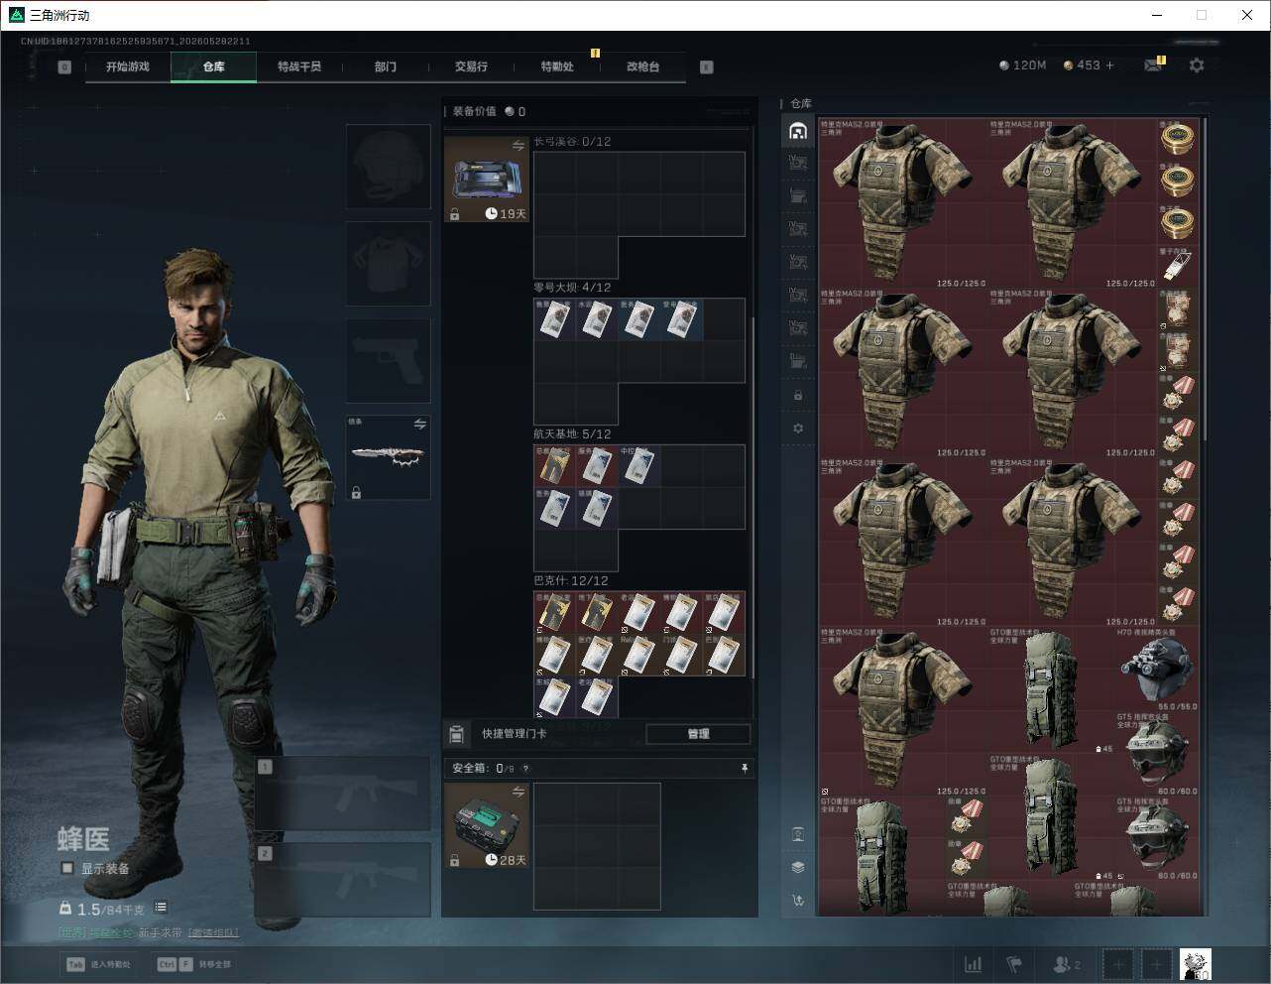
Task: Click the sort items icon at sidebar bottom
Action: coord(798,901)
